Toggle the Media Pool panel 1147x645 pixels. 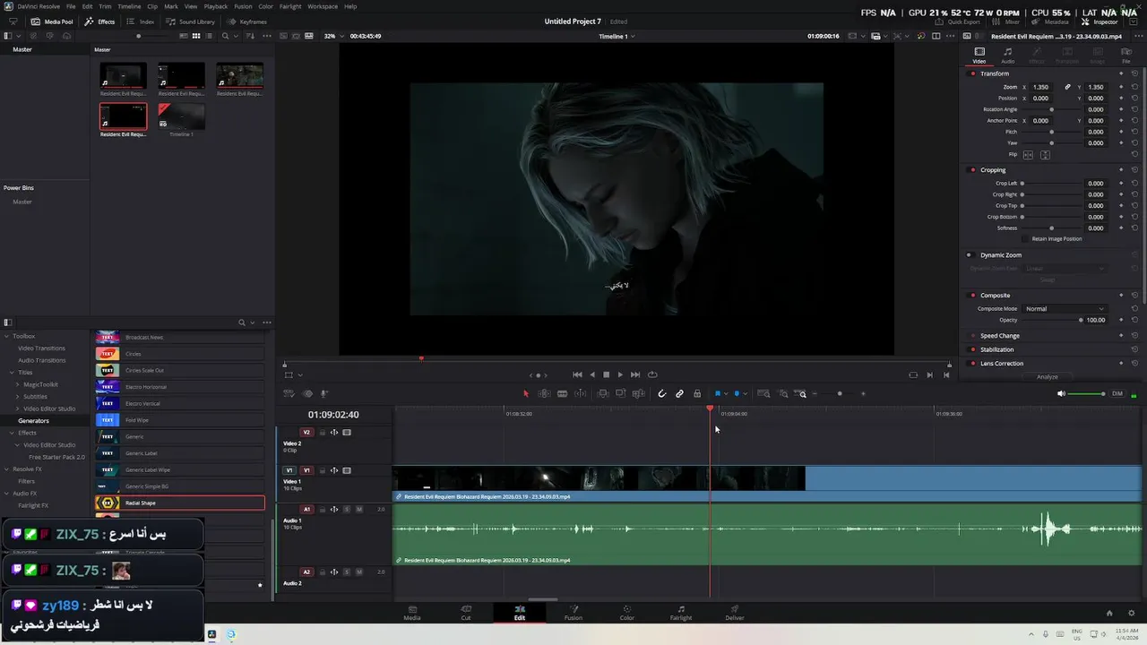tap(52, 21)
